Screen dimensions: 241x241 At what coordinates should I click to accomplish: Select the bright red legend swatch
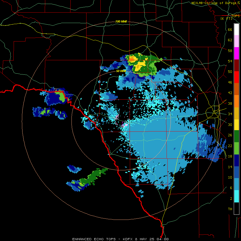(236, 77)
